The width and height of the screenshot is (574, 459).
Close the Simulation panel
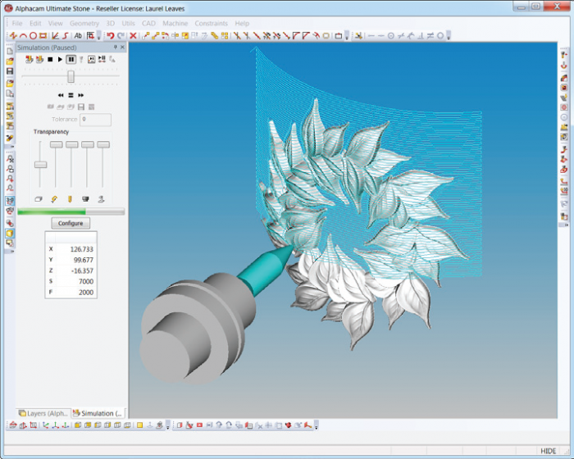point(123,48)
